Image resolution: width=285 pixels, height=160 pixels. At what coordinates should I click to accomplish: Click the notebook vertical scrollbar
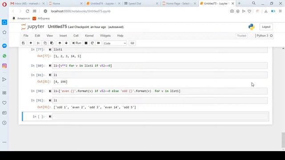point(283,140)
